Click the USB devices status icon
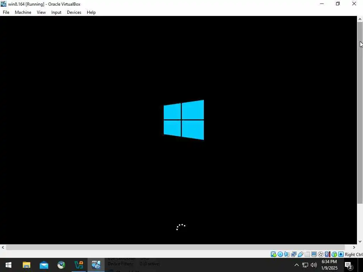The width and height of the screenshot is (363, 272). [x=301, y=254]
